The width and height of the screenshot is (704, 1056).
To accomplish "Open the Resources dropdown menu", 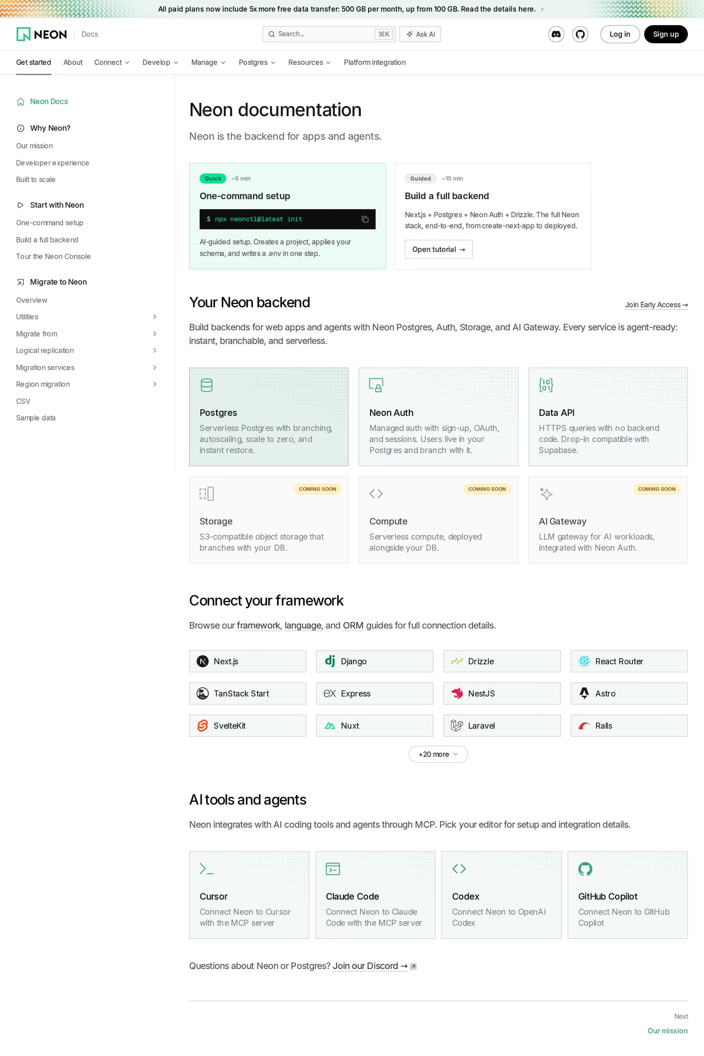I will pyautogui.click(x=309, y=62).
